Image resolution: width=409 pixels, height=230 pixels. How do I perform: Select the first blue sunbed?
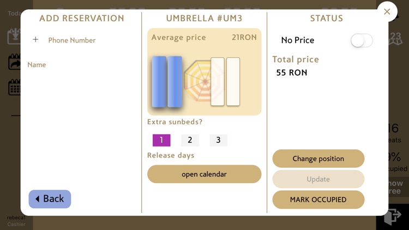coord(159,82)
